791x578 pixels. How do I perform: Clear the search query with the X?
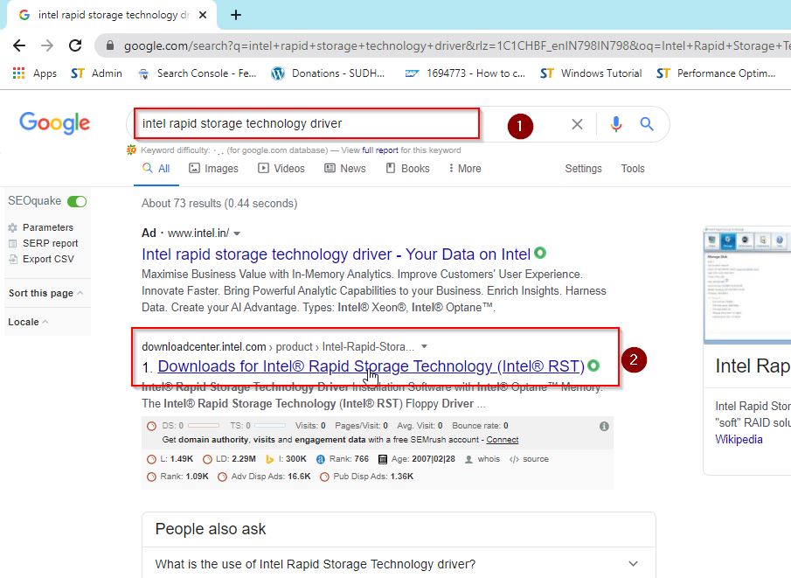click(x=577, y=123)
